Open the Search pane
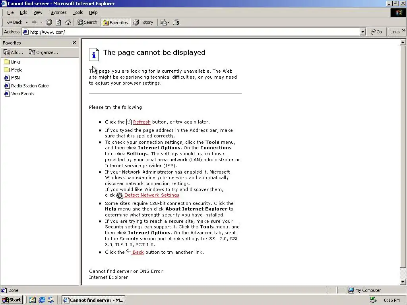 [x=87, y=22]
